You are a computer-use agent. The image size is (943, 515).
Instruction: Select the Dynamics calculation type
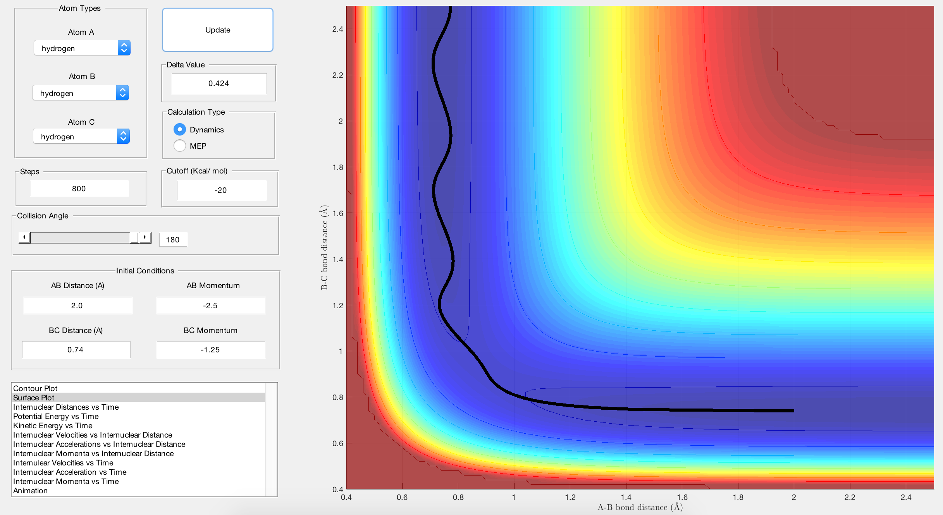(x=180, y=129)
